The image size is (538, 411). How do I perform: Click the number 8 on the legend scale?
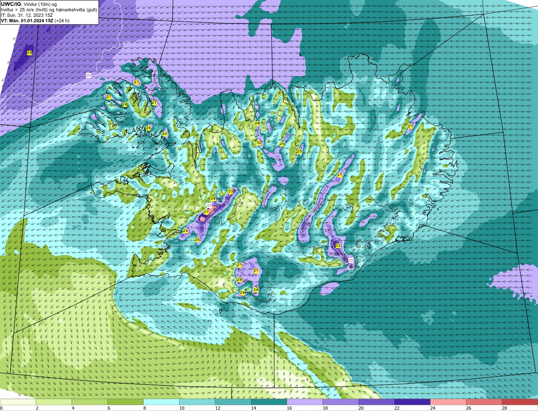pos(144,408)
